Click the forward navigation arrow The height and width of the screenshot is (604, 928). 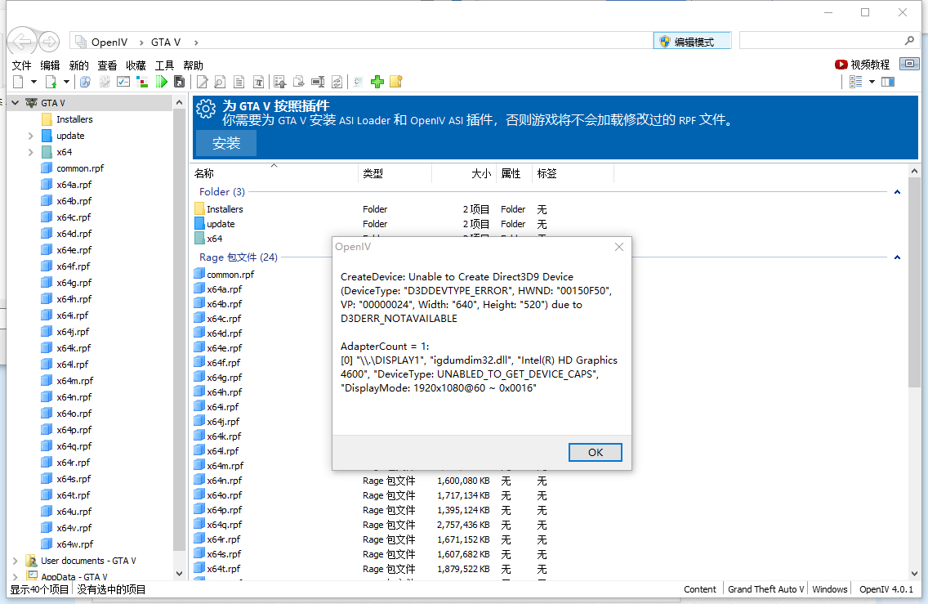[x=49, y=42]
